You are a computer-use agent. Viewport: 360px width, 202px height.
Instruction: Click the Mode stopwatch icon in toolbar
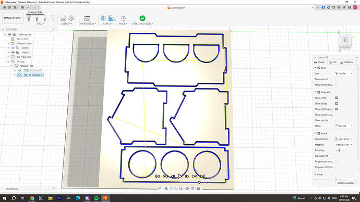(123, 18)
